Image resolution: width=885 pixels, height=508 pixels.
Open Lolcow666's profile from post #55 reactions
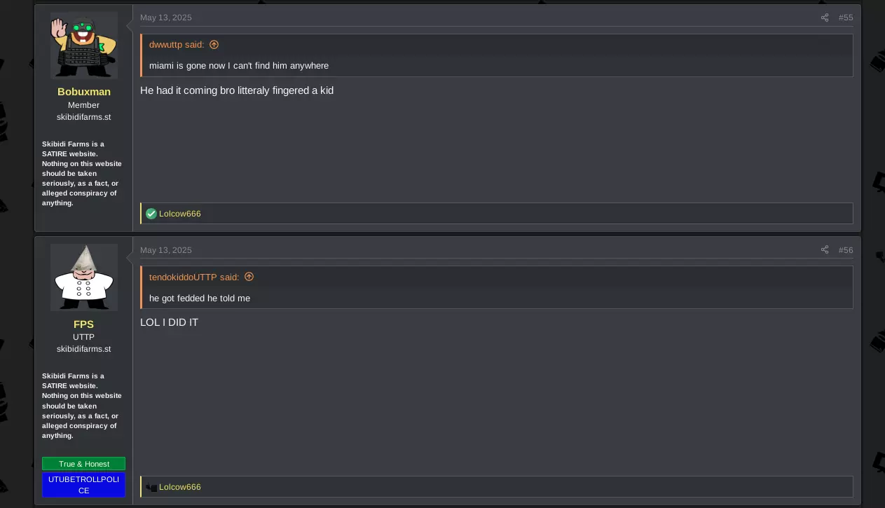tap(180, 214)
